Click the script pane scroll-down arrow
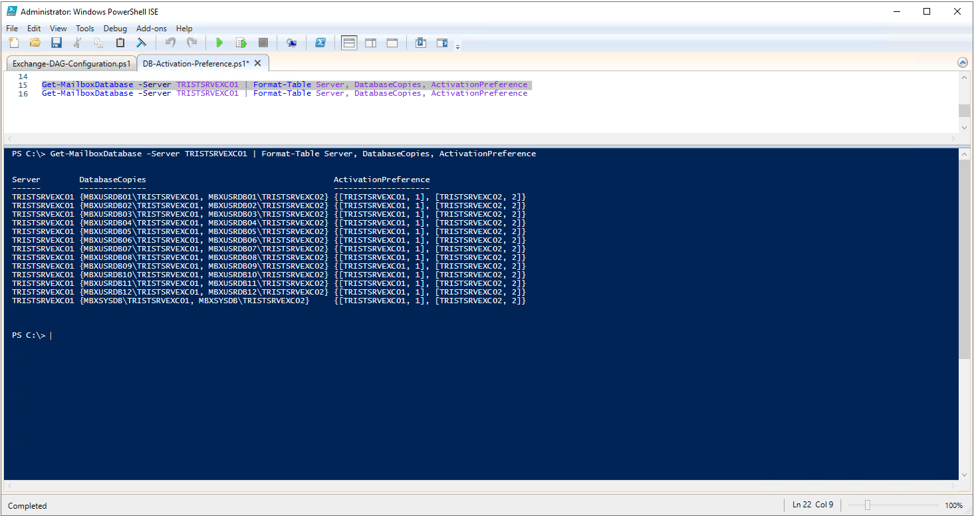This screenshot has width=974, height=516. [964, 127]
